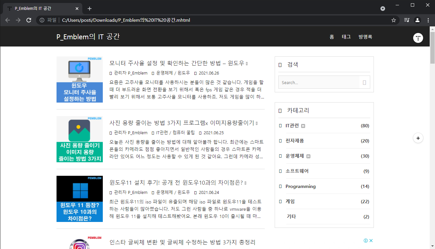This screenshot has width=435, height=249.
Task: Open the 홈 menu in the header
Action: [x=332, y=37]
